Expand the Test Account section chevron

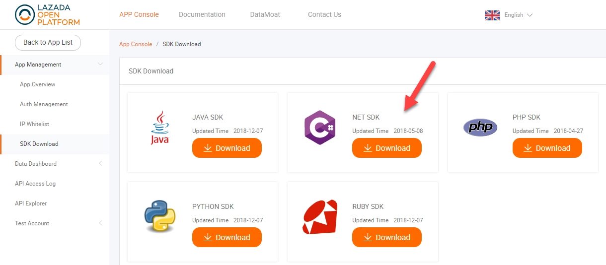(100, 223)
